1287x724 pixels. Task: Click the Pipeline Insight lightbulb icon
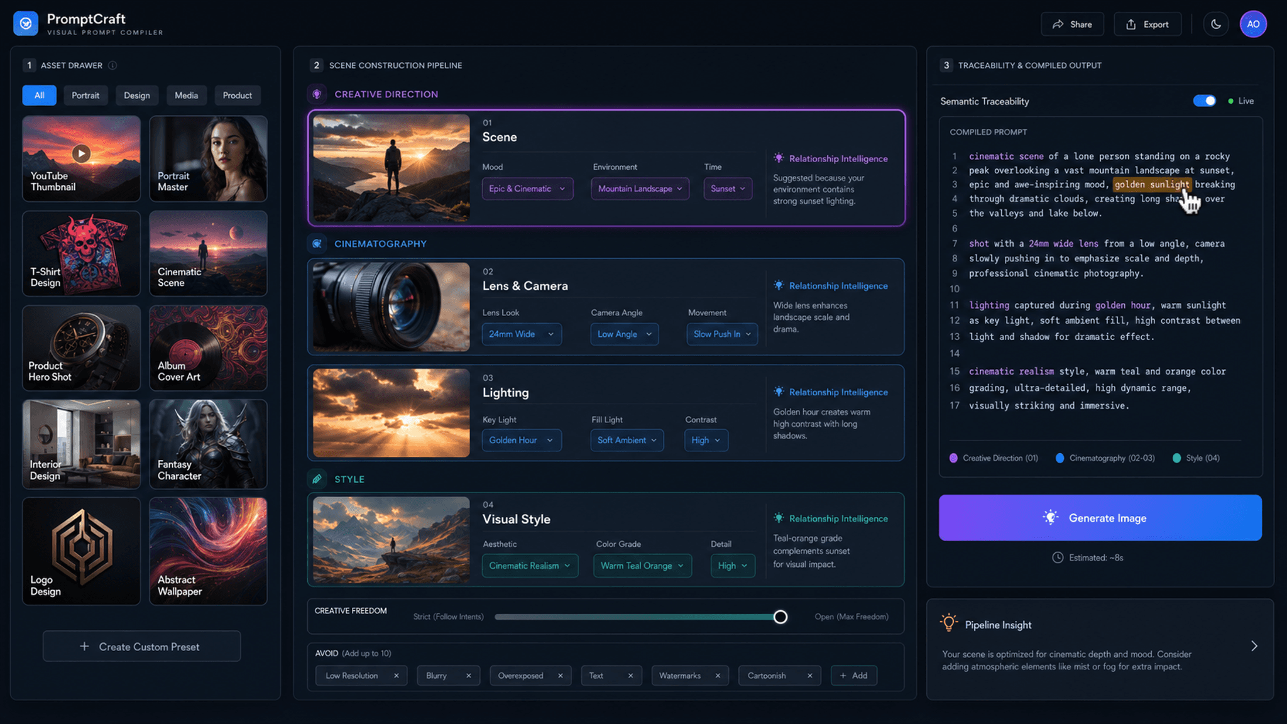click(949, 623)
